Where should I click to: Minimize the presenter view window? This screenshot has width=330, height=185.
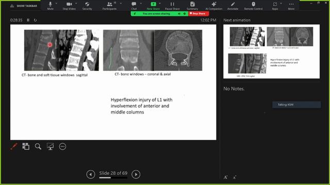point(311,3)
